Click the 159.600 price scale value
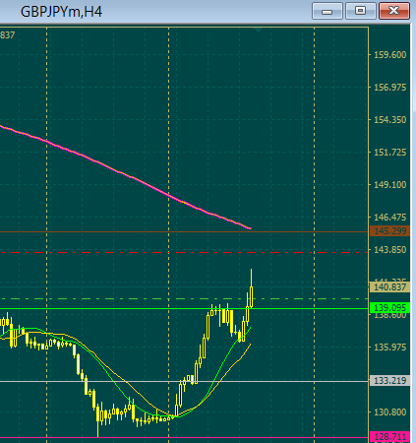 390,55
